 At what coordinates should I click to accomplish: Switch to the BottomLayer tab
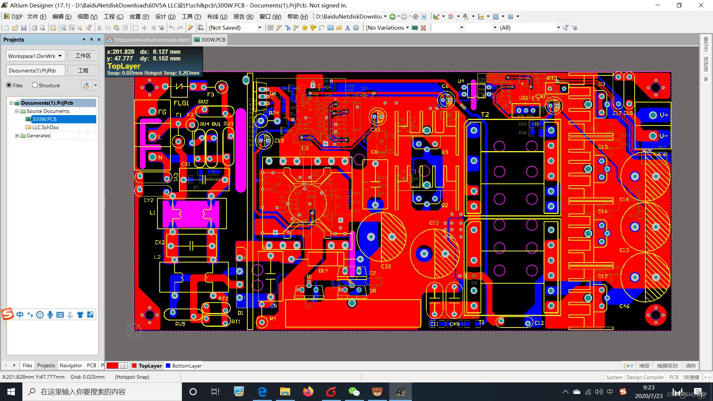click(x=183, y=366)
